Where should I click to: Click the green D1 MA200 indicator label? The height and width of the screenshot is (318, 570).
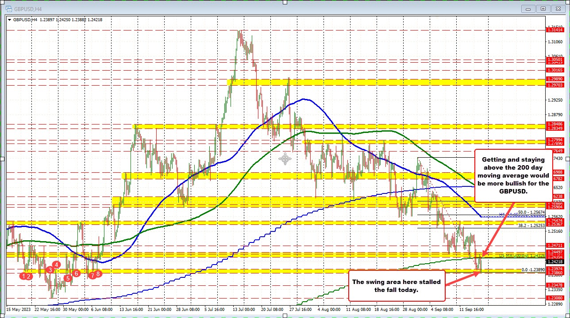522,256
